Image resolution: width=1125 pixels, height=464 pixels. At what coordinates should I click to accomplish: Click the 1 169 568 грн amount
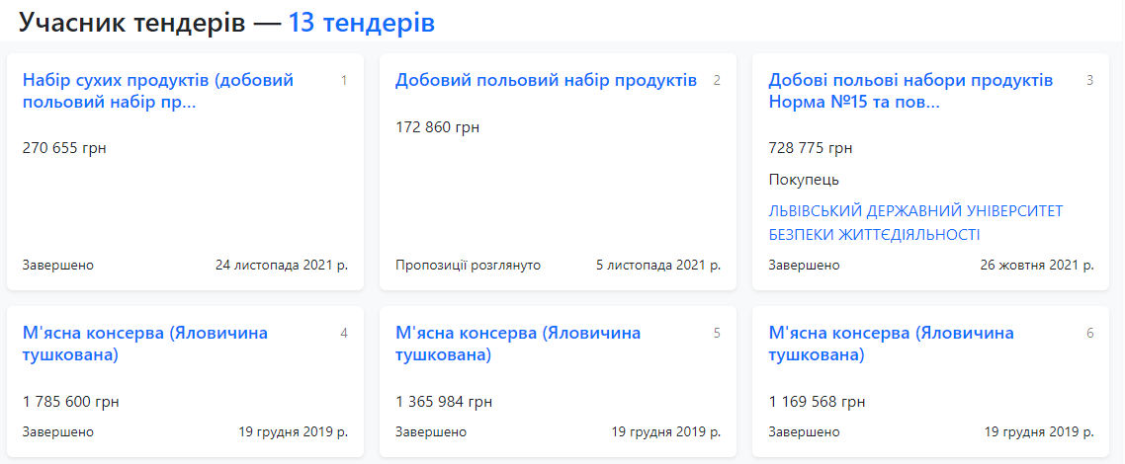pos(817,402)
